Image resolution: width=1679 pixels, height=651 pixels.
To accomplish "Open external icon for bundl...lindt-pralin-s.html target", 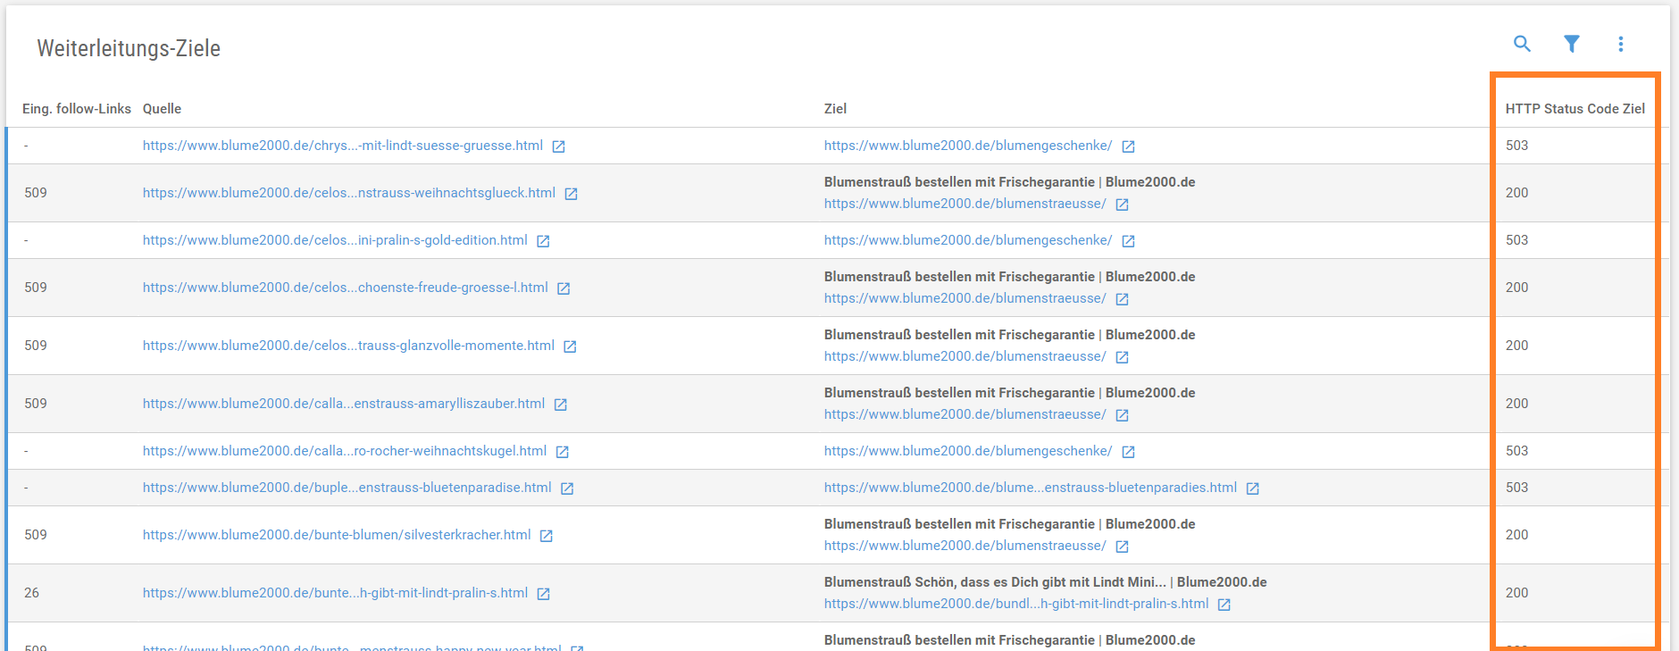I will click(x=1224, y=605).
